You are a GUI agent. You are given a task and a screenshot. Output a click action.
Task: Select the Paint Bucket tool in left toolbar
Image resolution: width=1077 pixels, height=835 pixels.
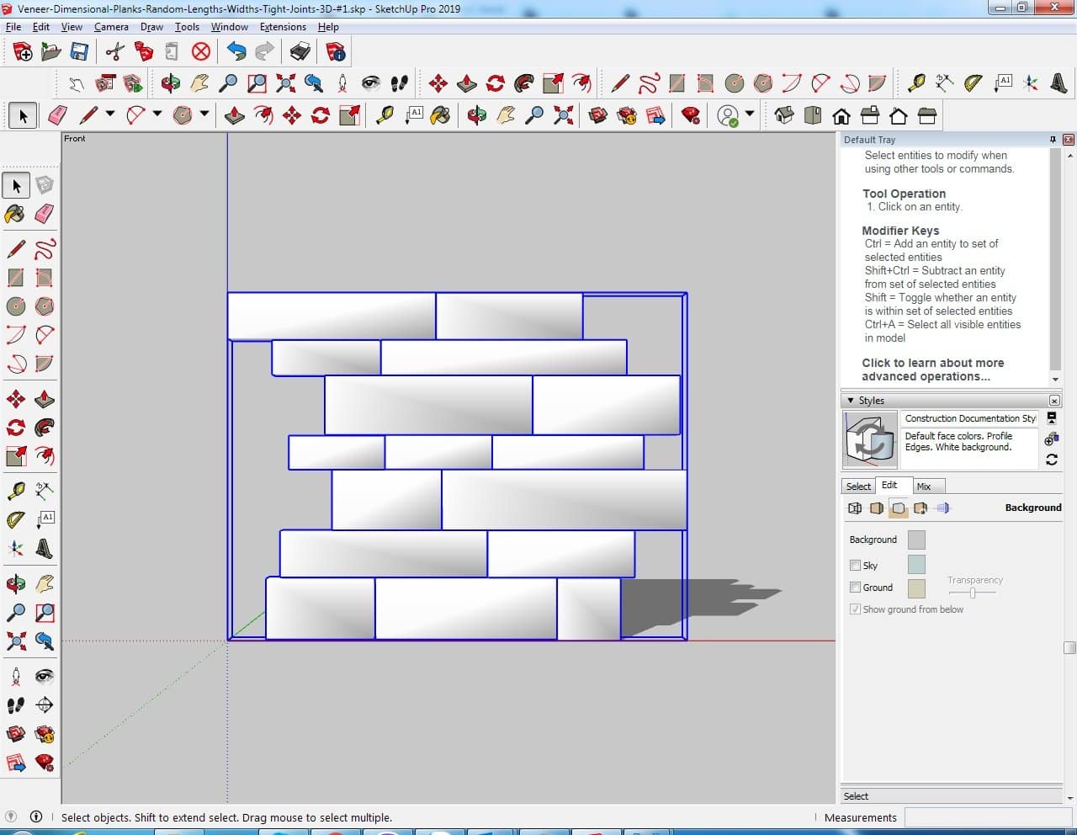[x=15, y=214]
